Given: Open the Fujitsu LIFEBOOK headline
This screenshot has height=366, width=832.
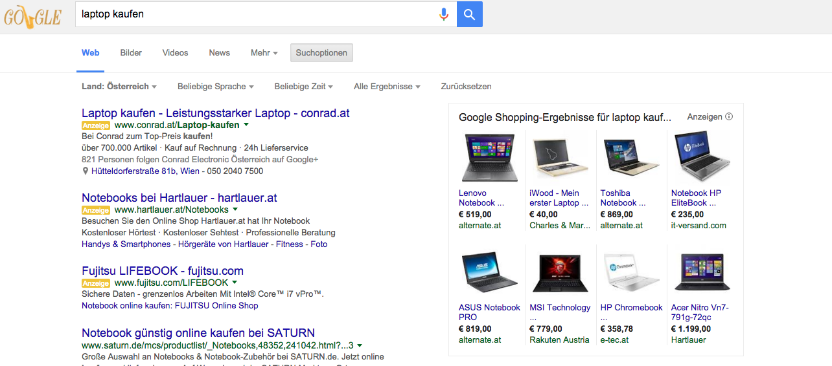Looking at the screenshot, I should (x=163, y=271).
